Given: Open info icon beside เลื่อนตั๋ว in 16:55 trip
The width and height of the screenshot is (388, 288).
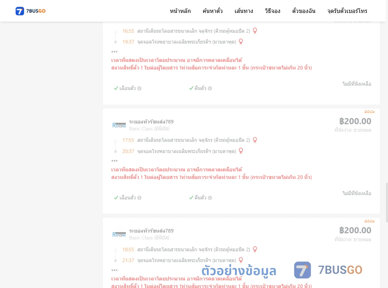Looking at the screenshot, I should pyautogui.click(x=139, y=88).
